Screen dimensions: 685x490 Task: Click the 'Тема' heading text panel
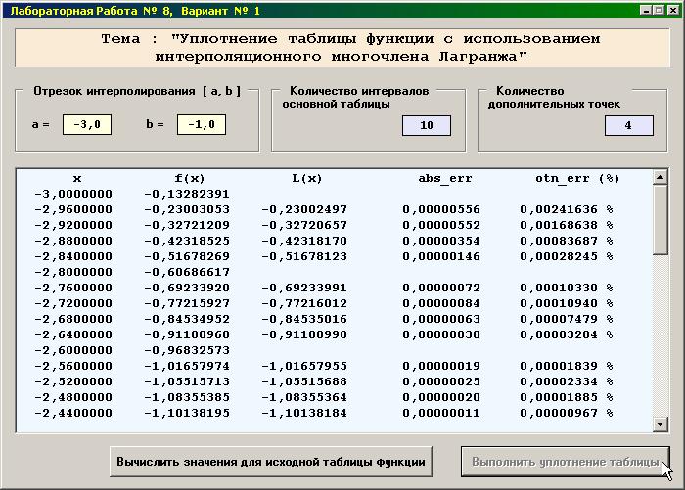click(342, 48)
